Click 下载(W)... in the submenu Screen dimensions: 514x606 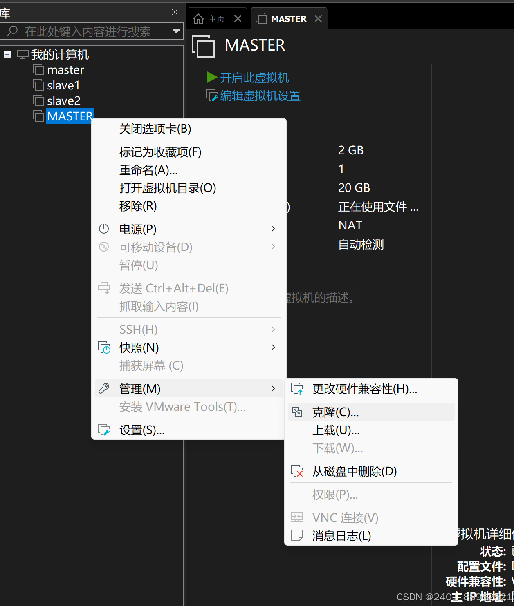371,448
